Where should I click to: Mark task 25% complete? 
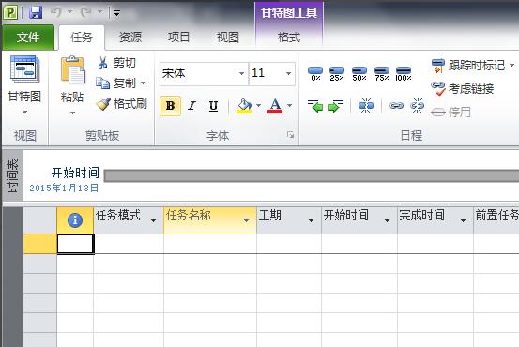coord(337,73)
